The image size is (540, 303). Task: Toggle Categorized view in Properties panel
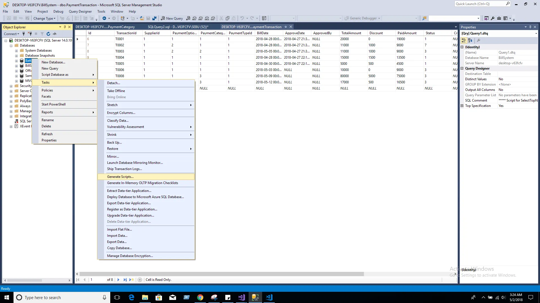click(x=464, y=40)
